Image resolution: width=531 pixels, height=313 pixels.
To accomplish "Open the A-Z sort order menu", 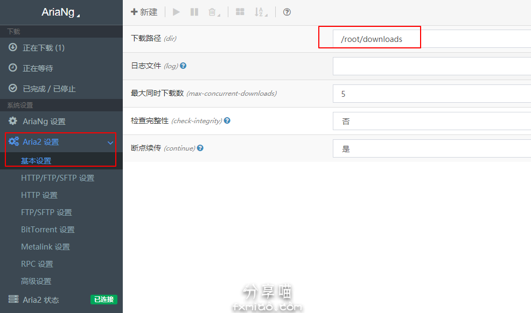I will click(x=261, y=12).
